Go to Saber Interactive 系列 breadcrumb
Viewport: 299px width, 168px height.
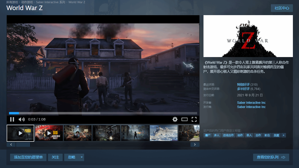[50, 2]
